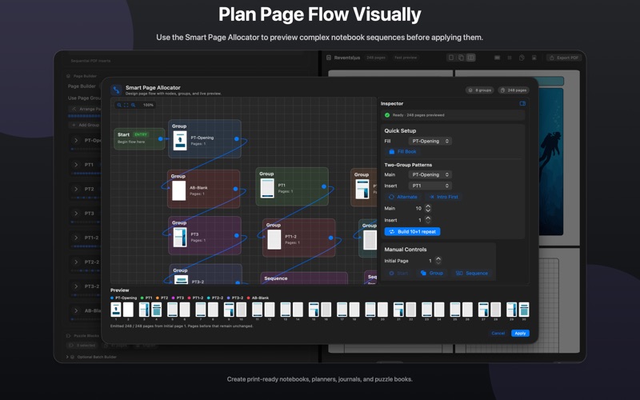Expand the PT2-2 row in Page Builder
Viewport: 640px width, 400px height.
tap(76, 262)
